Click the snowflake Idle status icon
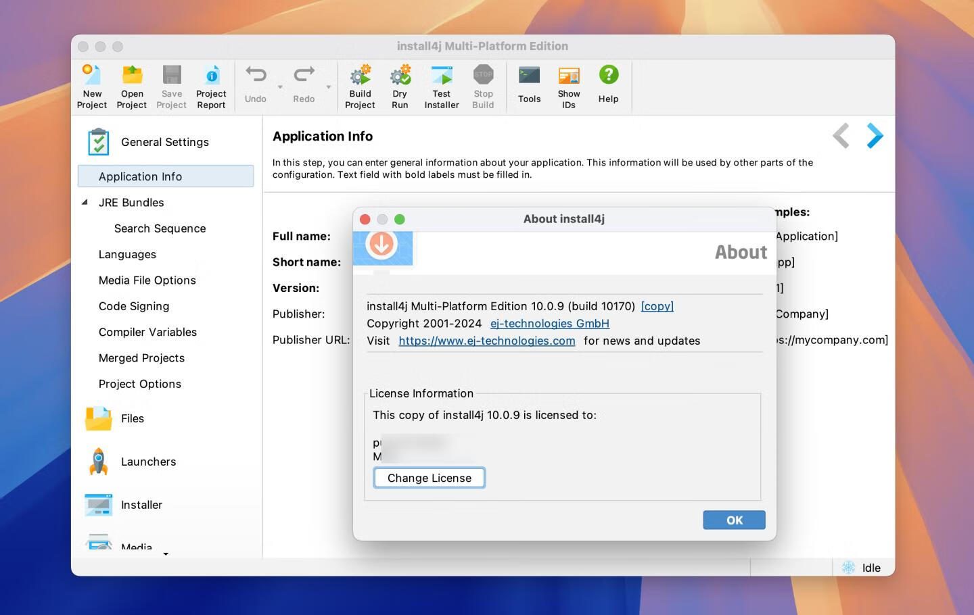Image resolution: width=974 pixels, height=615 pixels. pyautogui.click(x=848, y=568)
